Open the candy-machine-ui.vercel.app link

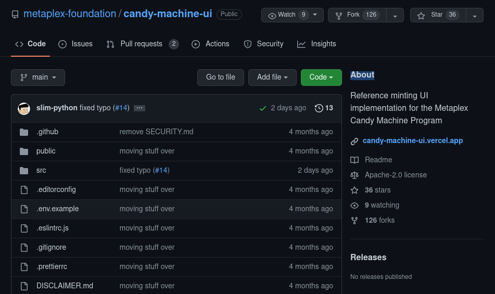(412, 140)
